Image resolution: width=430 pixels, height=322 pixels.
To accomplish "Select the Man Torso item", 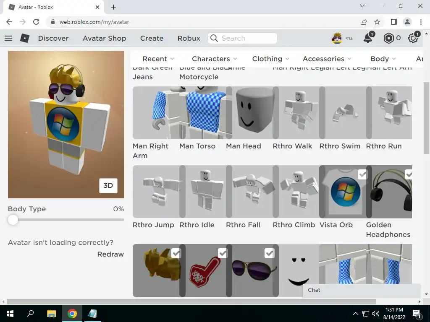I will pyautogui.click(x=203, y=112).
